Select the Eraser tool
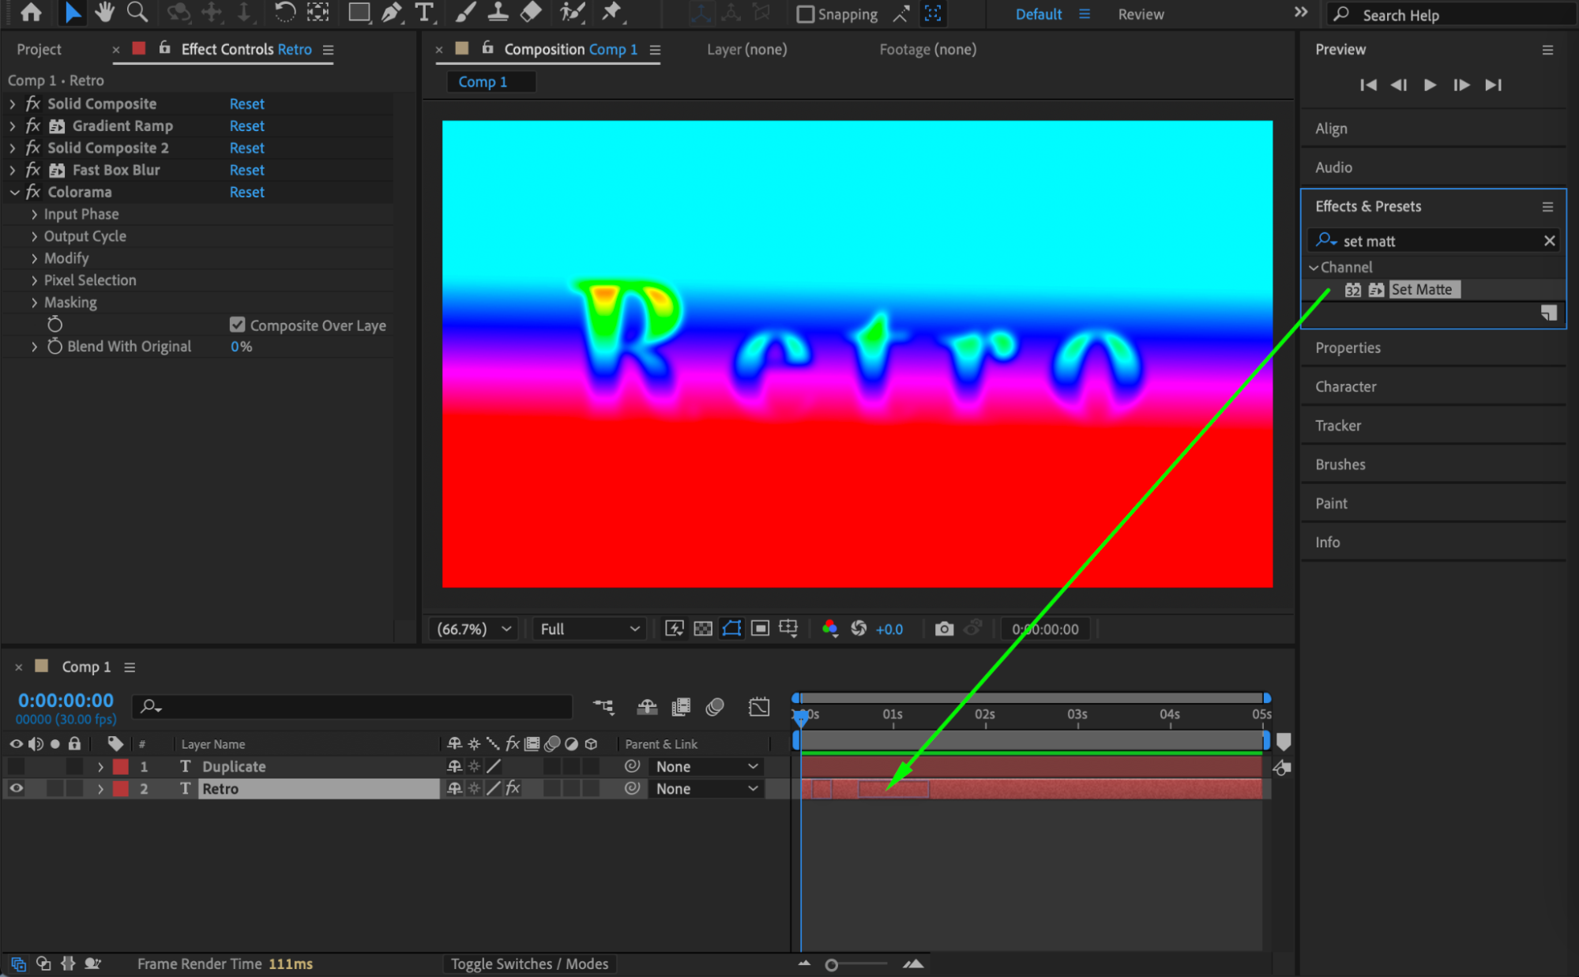Image resolution: width=1579 pixels, height=977 pixels. (x=532, y=13)
